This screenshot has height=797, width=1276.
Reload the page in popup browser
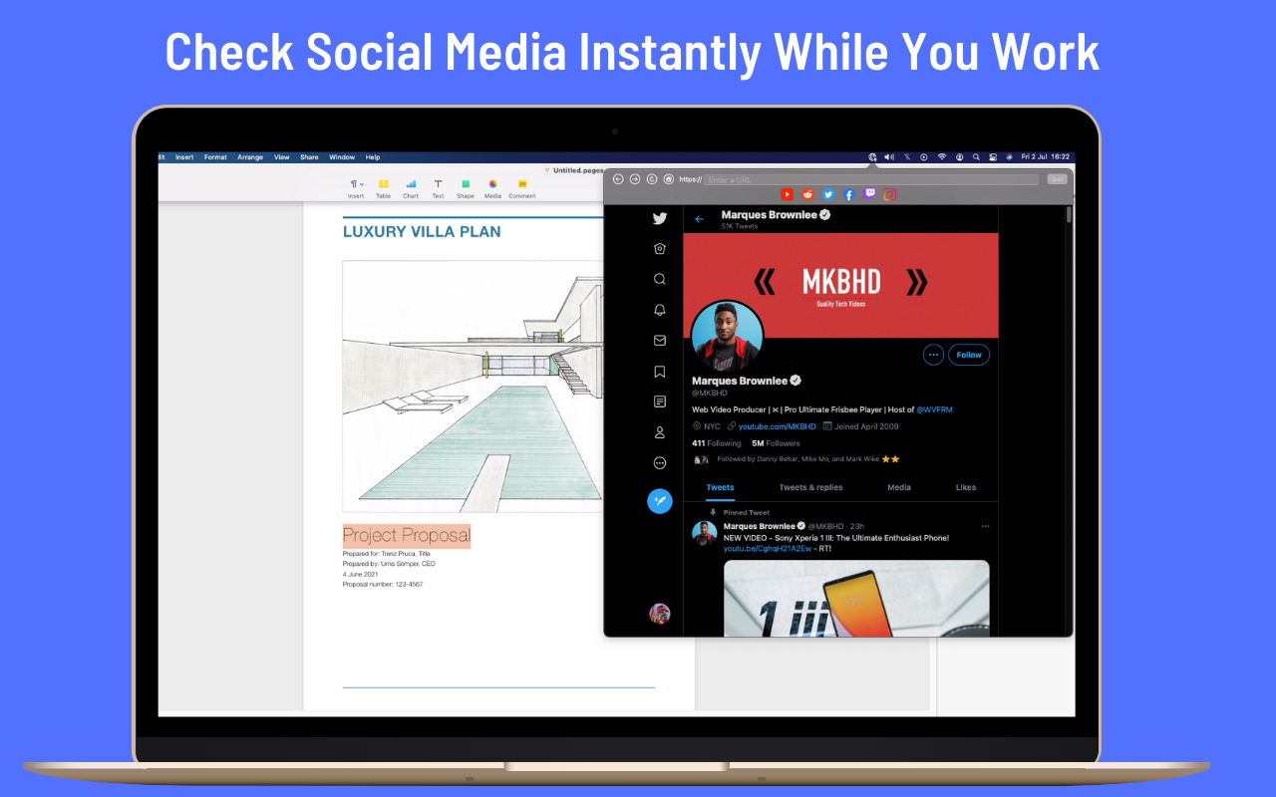[652, 179]
